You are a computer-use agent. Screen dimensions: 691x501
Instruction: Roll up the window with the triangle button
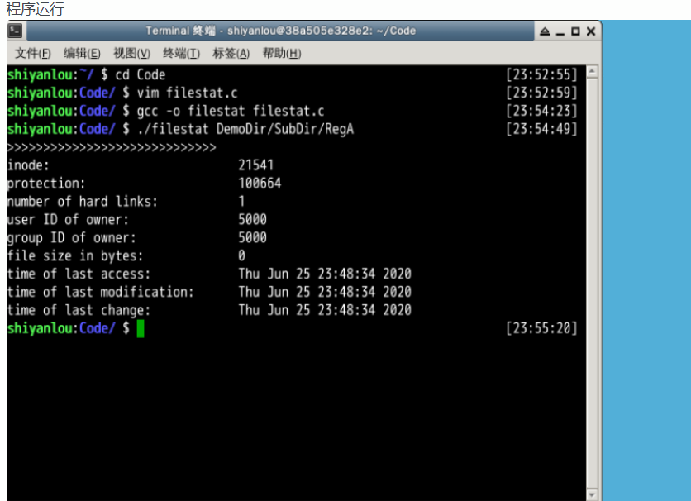pos(546,31)
